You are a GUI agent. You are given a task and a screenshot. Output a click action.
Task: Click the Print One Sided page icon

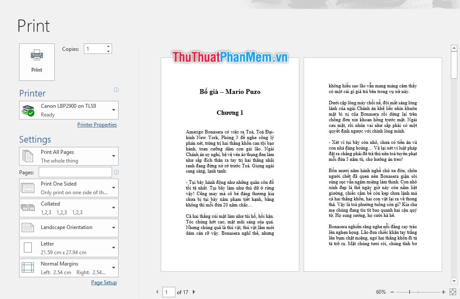[x=28, y=188]
